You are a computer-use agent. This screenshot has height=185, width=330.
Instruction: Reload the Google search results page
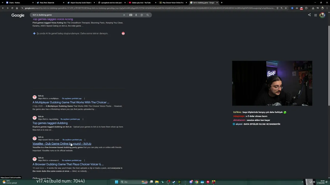(x=12, y=8)
